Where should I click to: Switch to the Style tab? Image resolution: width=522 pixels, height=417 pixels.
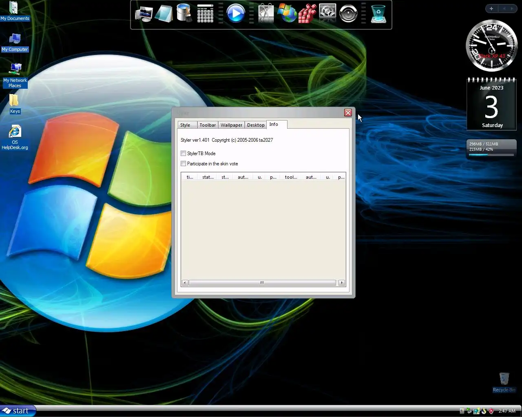187,125
